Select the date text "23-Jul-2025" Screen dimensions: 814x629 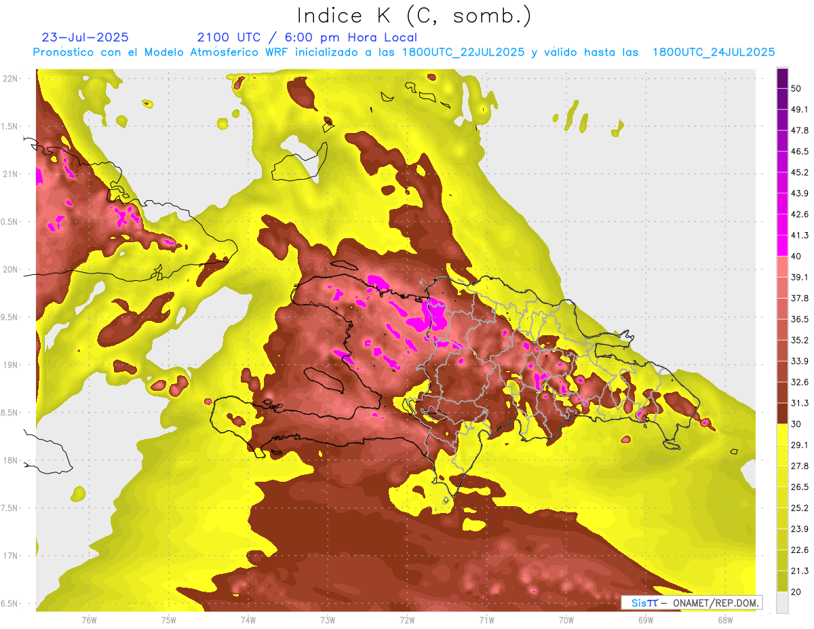pyautogui.click(x=85, y=37)
